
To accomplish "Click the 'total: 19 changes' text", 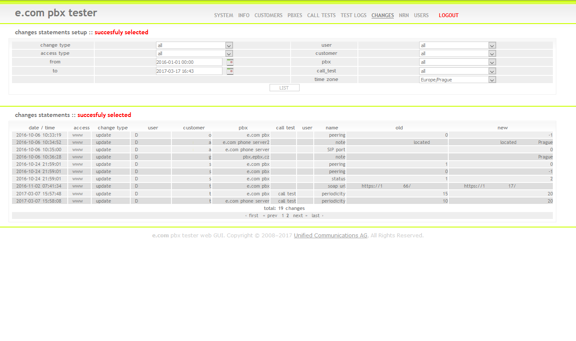I will tap(284, 209).
